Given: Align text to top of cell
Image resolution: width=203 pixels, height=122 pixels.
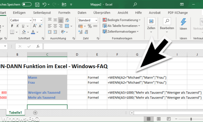Looking at the screenshot, I should (x=50, y=20).
